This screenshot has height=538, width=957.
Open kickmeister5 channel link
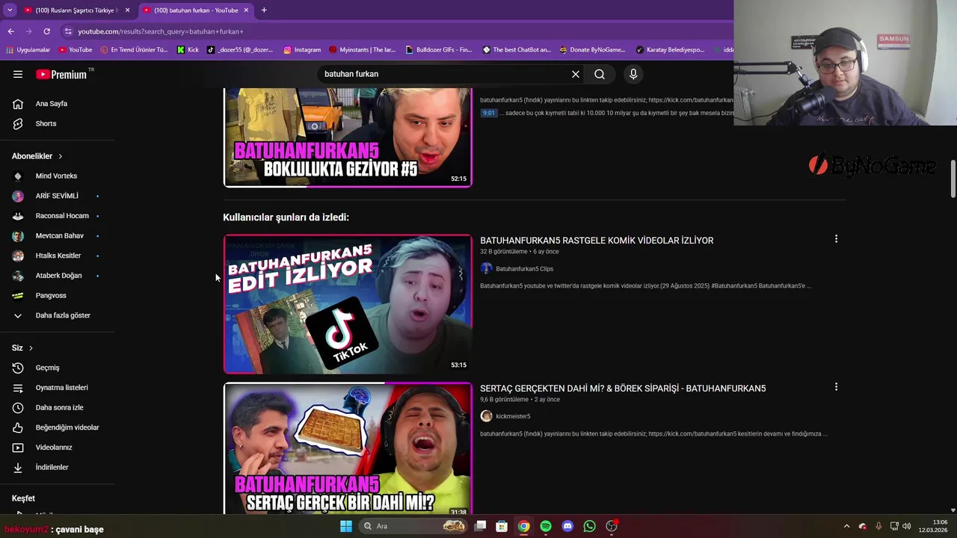pyautogui.click(x=513, y=416)
